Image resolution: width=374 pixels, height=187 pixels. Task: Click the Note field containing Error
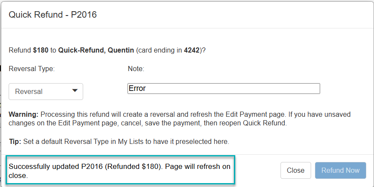pos(224,88)
